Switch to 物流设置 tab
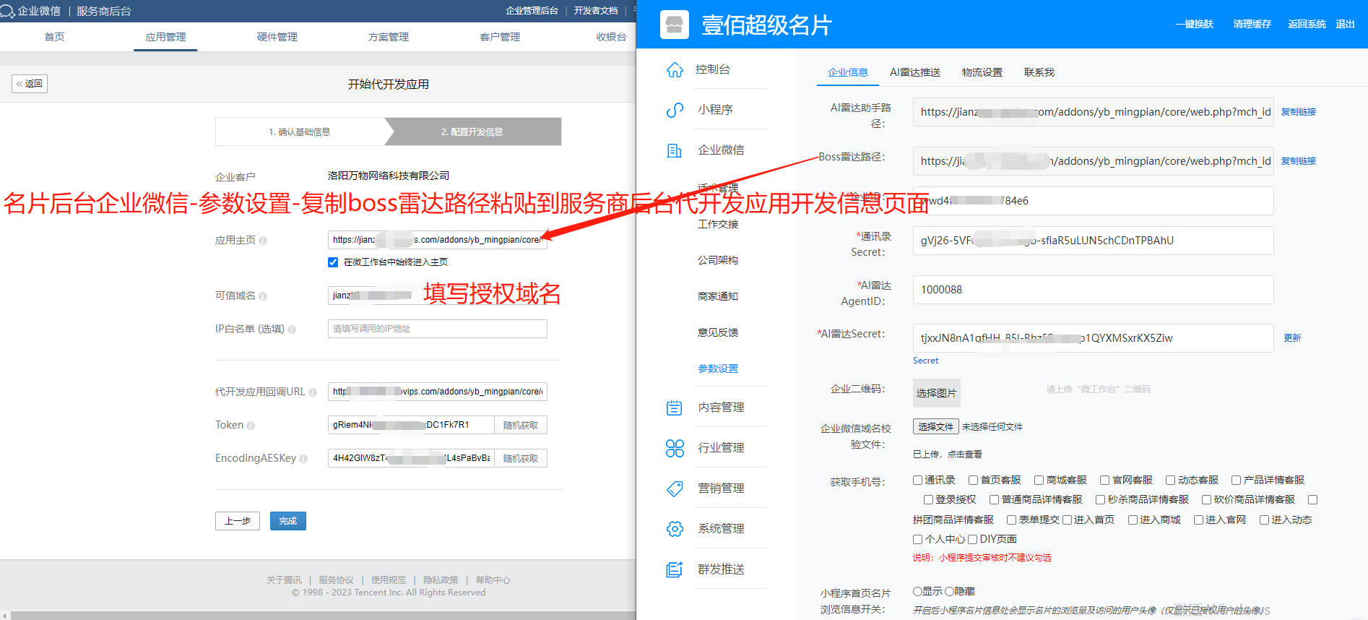This screenshot has width=1368, height=620. coord(982,72)
